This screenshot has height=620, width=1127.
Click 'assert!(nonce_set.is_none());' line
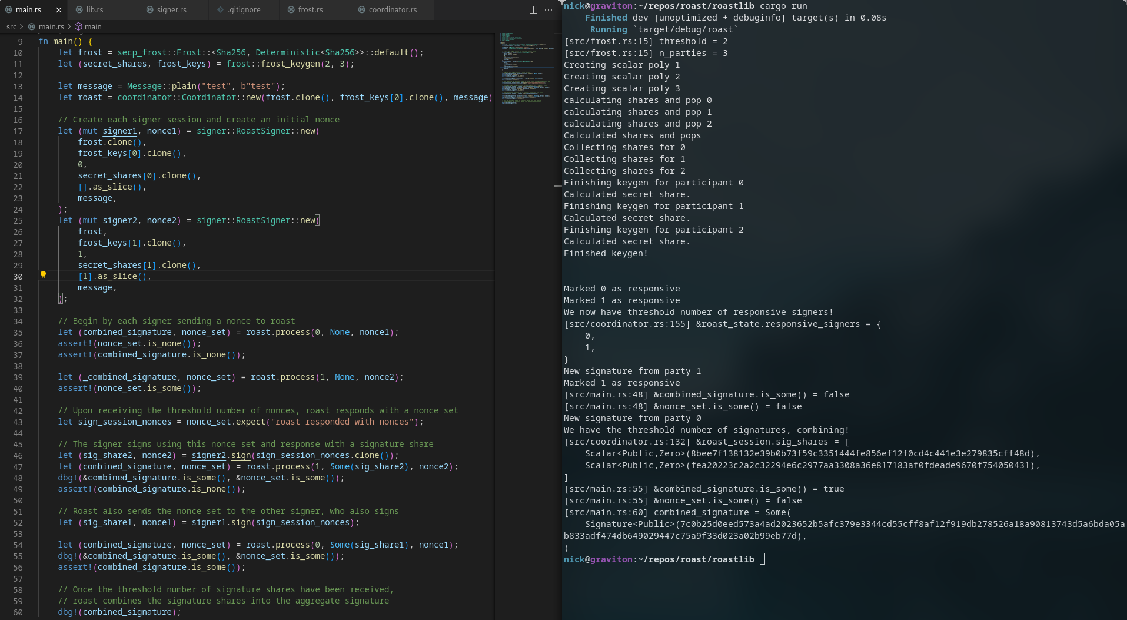click(x=129, y=344)
